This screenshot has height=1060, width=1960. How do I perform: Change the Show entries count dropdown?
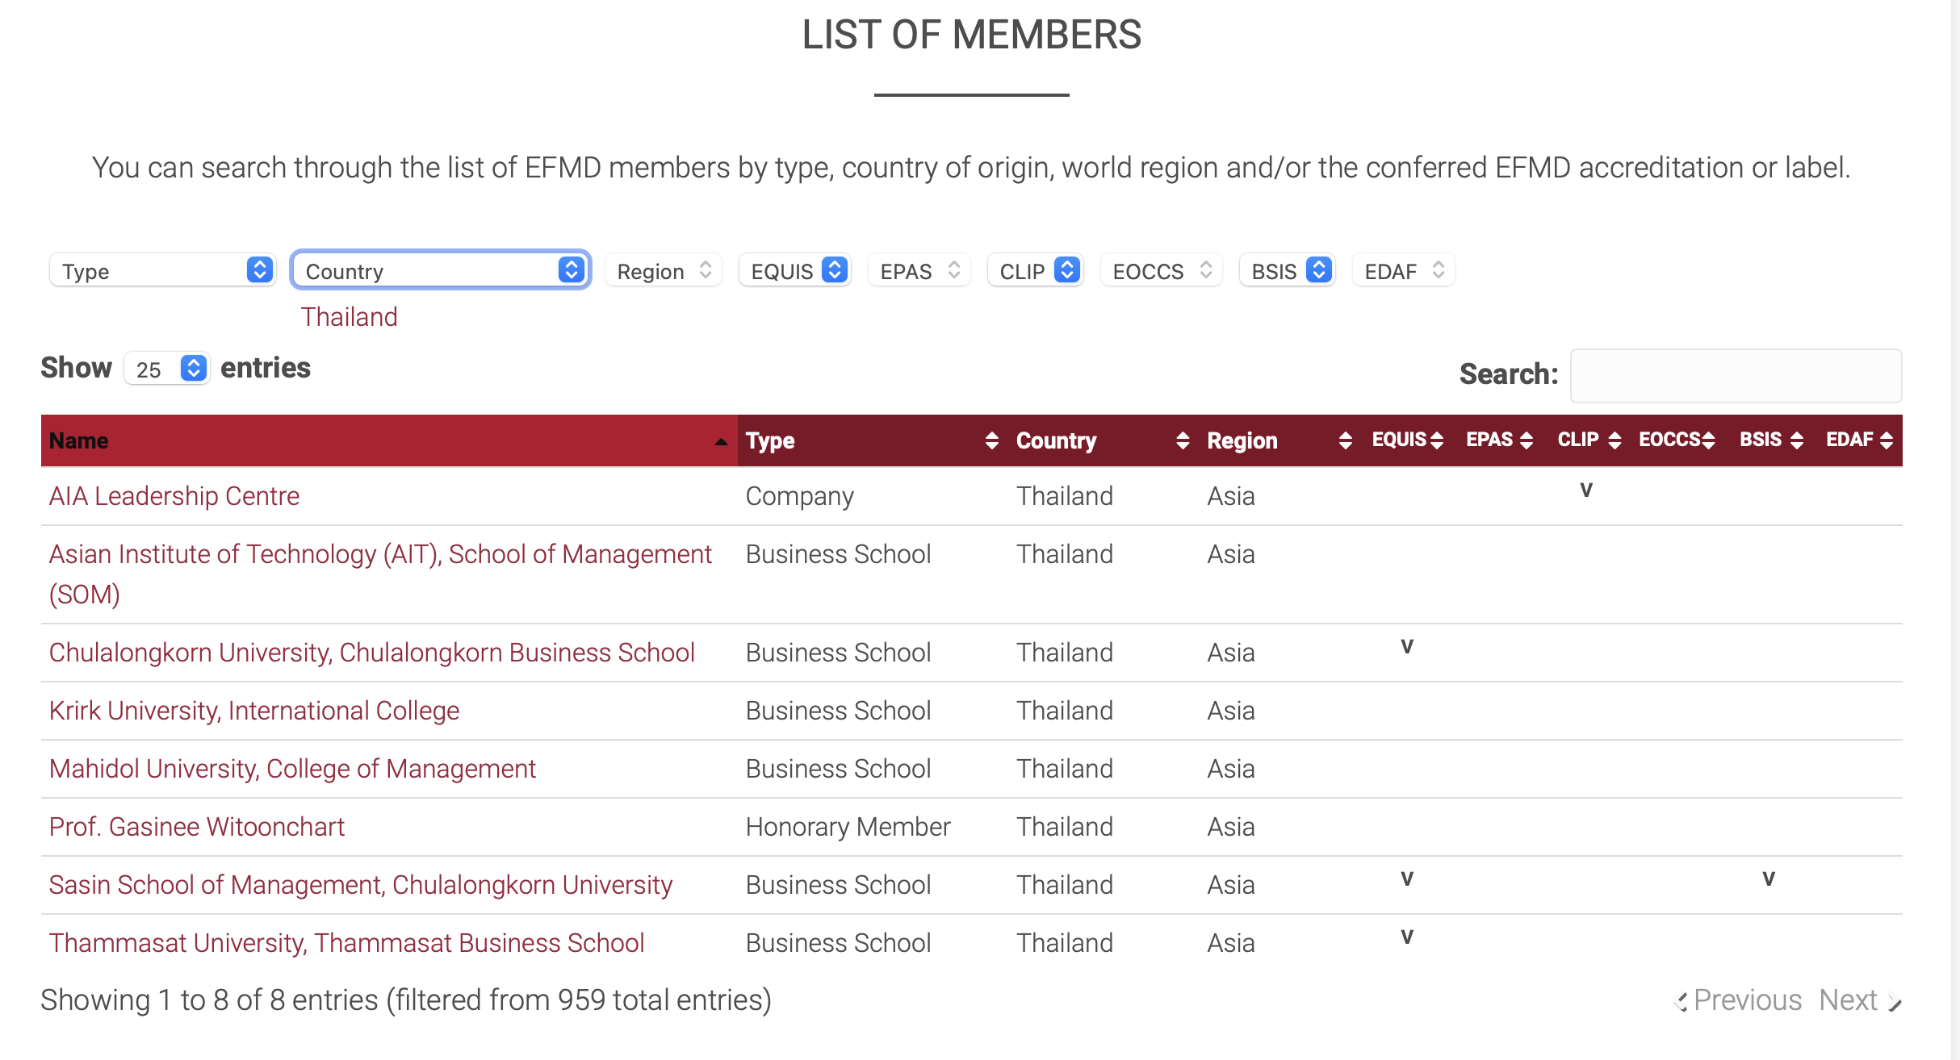[x=167, y=369]
